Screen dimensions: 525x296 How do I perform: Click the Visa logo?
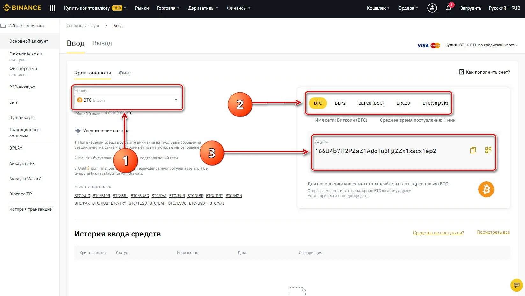(x=423, y=46)
